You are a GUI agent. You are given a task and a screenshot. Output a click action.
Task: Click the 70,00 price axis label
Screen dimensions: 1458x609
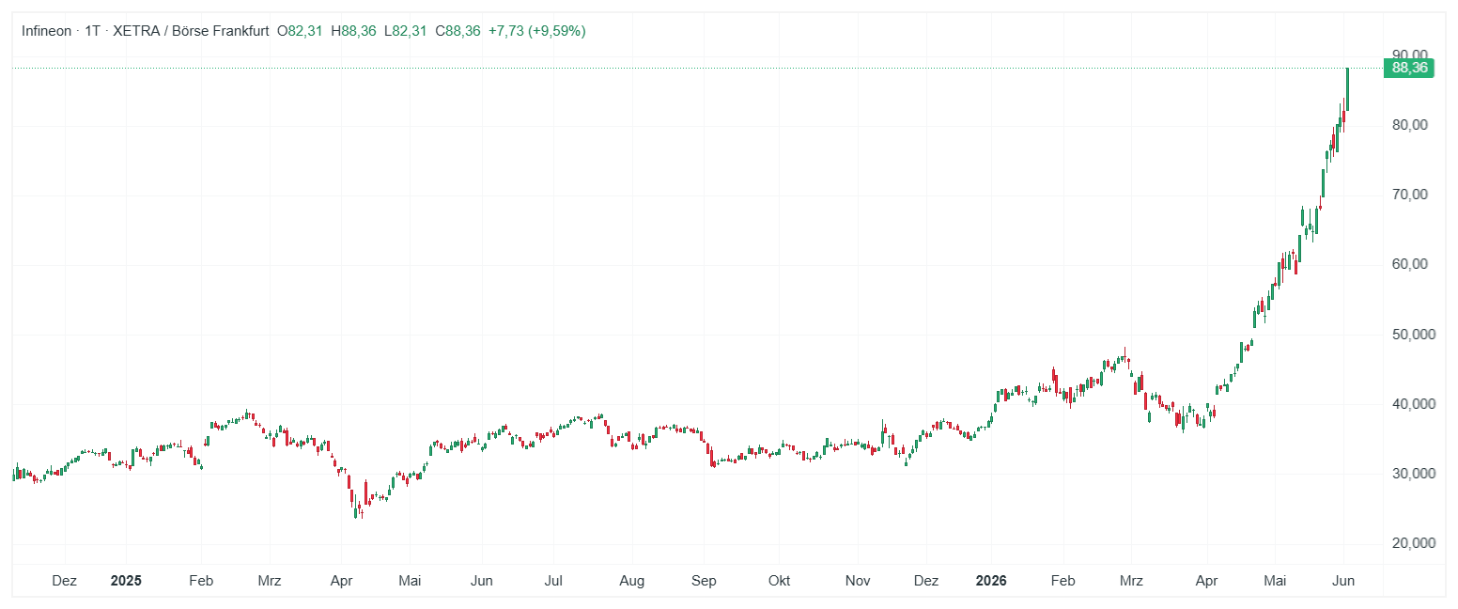tap(1410, 195)
